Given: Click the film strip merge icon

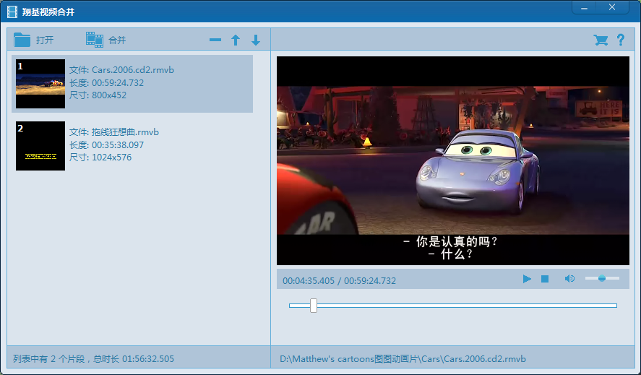Looking at the screenshot, I should pos(95,40).
